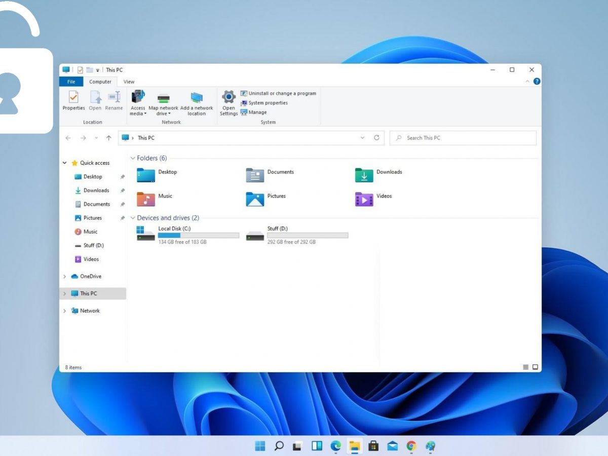Viewport: 608px width, 456px height.
Task: Open Videos in the sidebar
Action: pyautogui.click(x=87, y=259)
